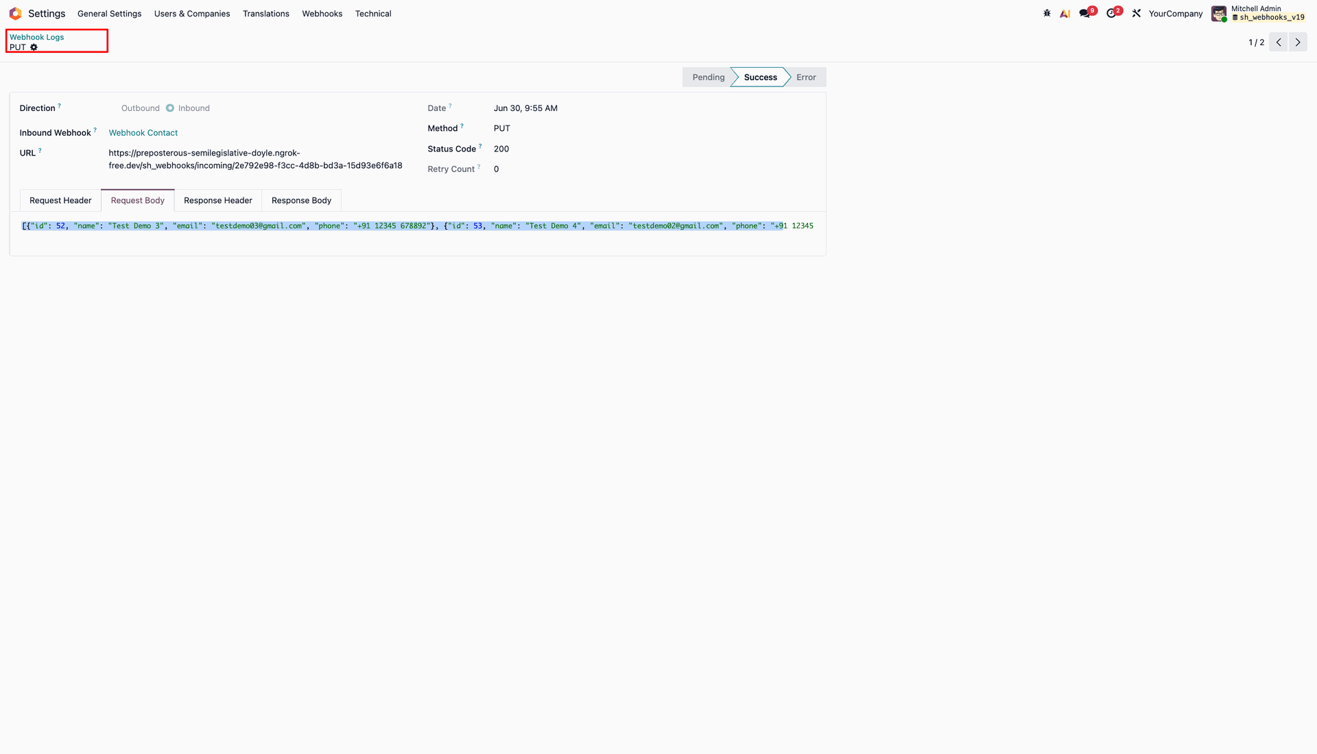Switch to the Response Body tab
Image resolution: width=1317 pixels, height=754 pixels.
[x=301, y=200]
